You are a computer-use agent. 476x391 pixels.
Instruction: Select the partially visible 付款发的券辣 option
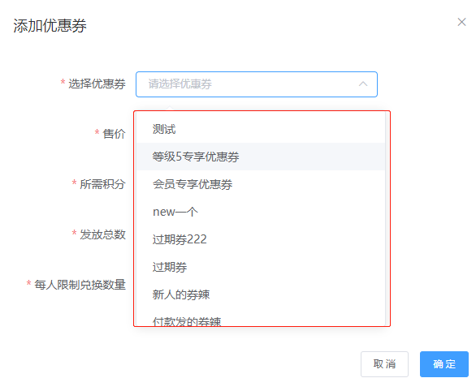pos(261,318)
